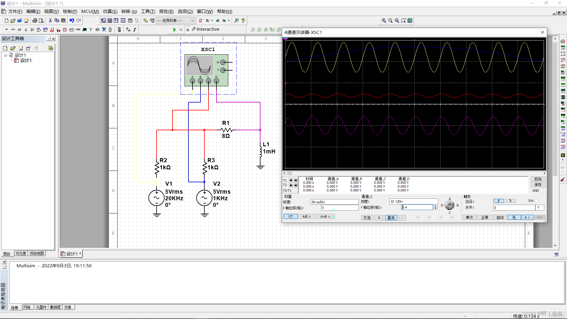Select the GND radio button in oscilloscope
This screenshot has height=319, width=567.
click(542, 191)
